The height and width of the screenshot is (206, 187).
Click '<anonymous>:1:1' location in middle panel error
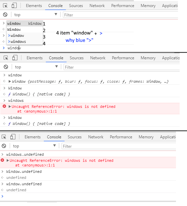(x=40, y=112)
